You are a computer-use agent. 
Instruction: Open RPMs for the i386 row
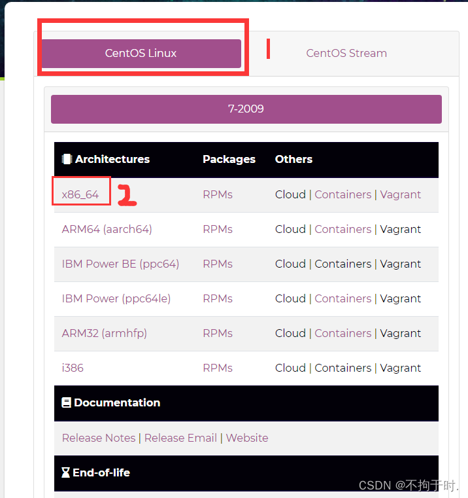click(218, 368)
